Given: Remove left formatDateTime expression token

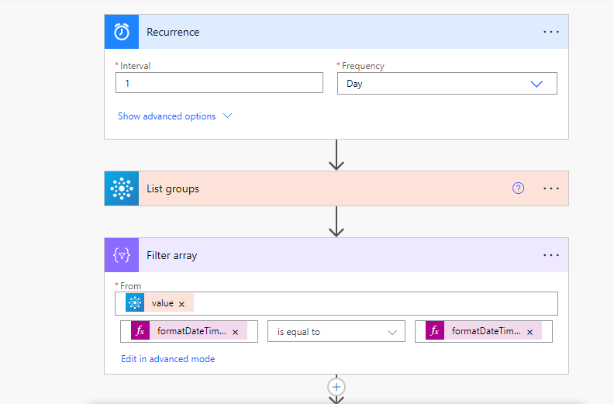Looking at the screenshot, I should pos(236,333).
